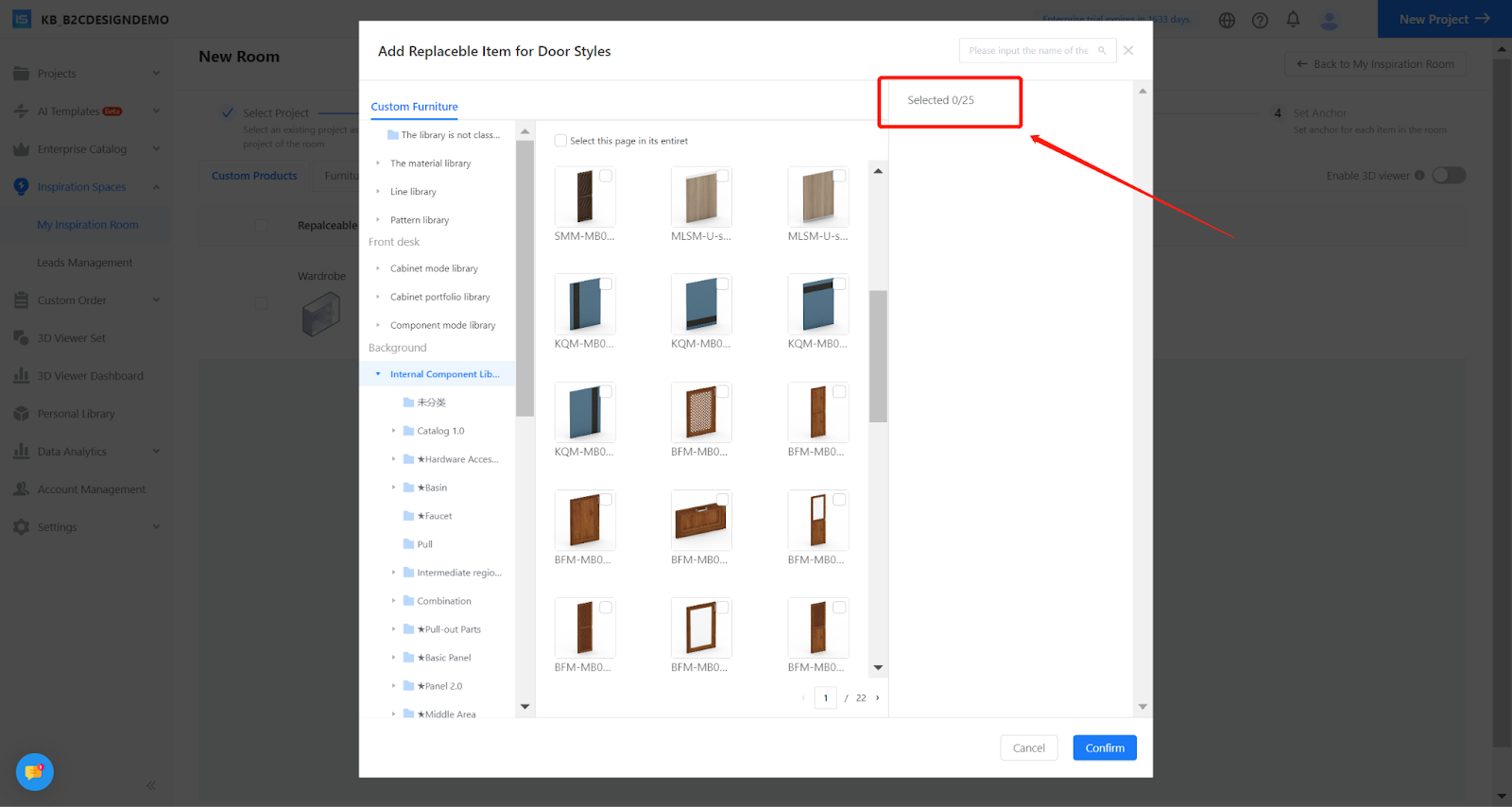This screenshot has height=807, width=1512.
Task: Check 'Select this page in its entirety'
Action: [x=561, y=141]
